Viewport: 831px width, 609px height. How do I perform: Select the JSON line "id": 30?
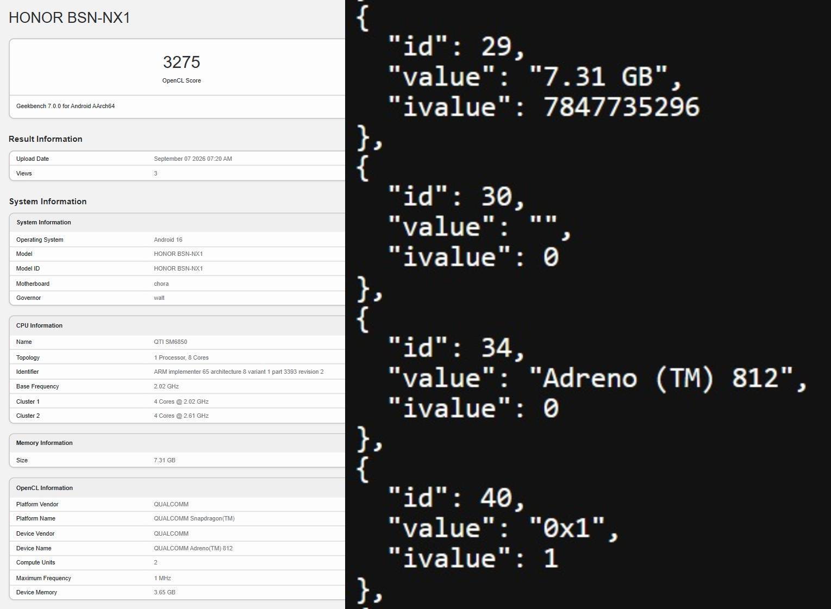tap(457, 197)
